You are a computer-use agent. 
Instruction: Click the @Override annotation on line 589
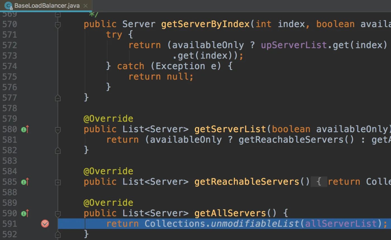point(108,203)
